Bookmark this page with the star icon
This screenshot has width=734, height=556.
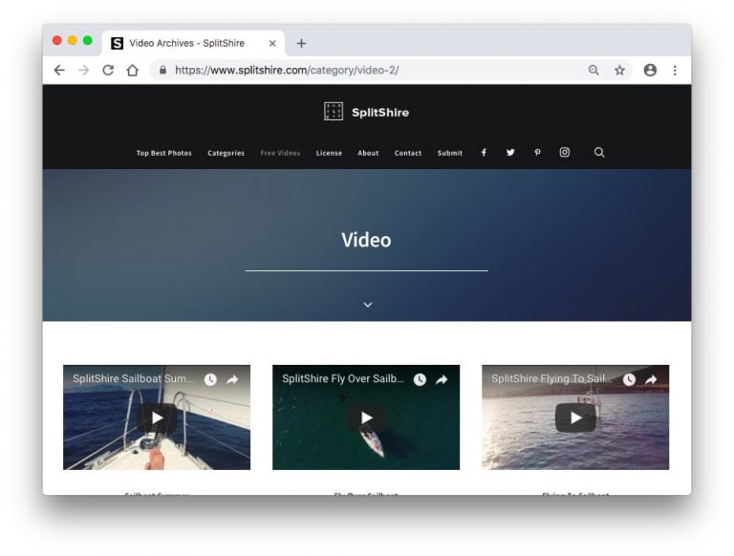coord(619,71)
